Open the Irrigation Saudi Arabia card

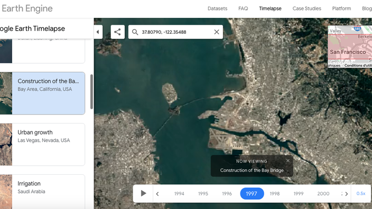coord(42,192)
